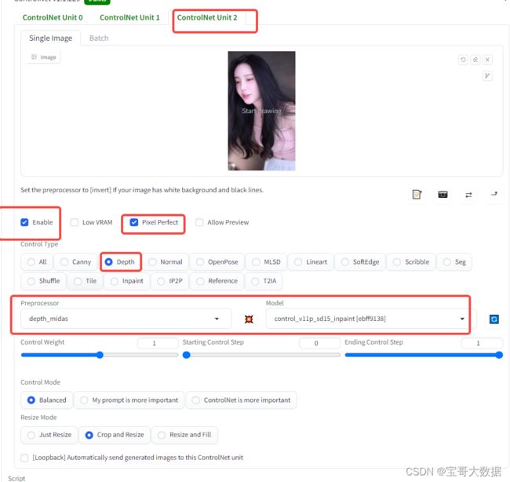Switch to ControlNet Unit 2 tab
Image resolution: width=510 pixels, height=482 pixels.
tap(207, 17)
